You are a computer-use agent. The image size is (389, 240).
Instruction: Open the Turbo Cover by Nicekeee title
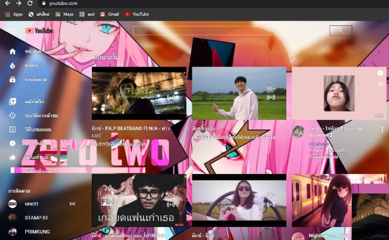coord(336,132)
